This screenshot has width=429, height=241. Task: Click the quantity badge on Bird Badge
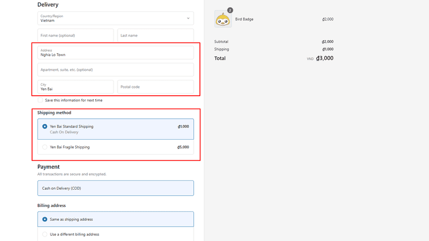pyautogui.click(x=230, y=10)
